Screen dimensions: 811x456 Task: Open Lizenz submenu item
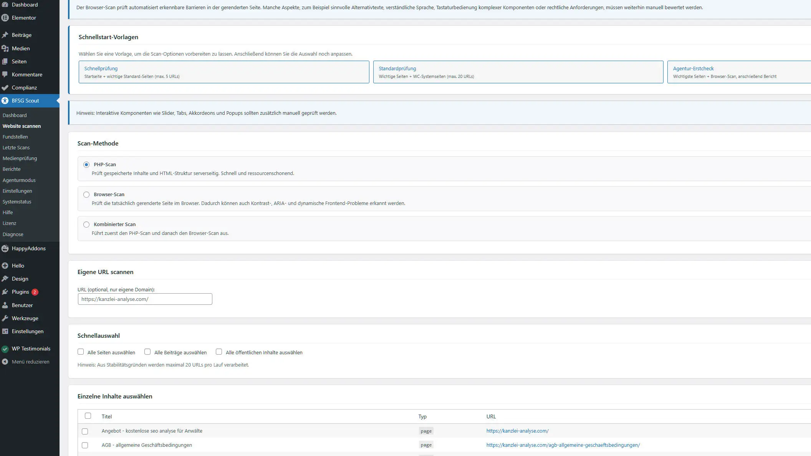pos(9,223)
